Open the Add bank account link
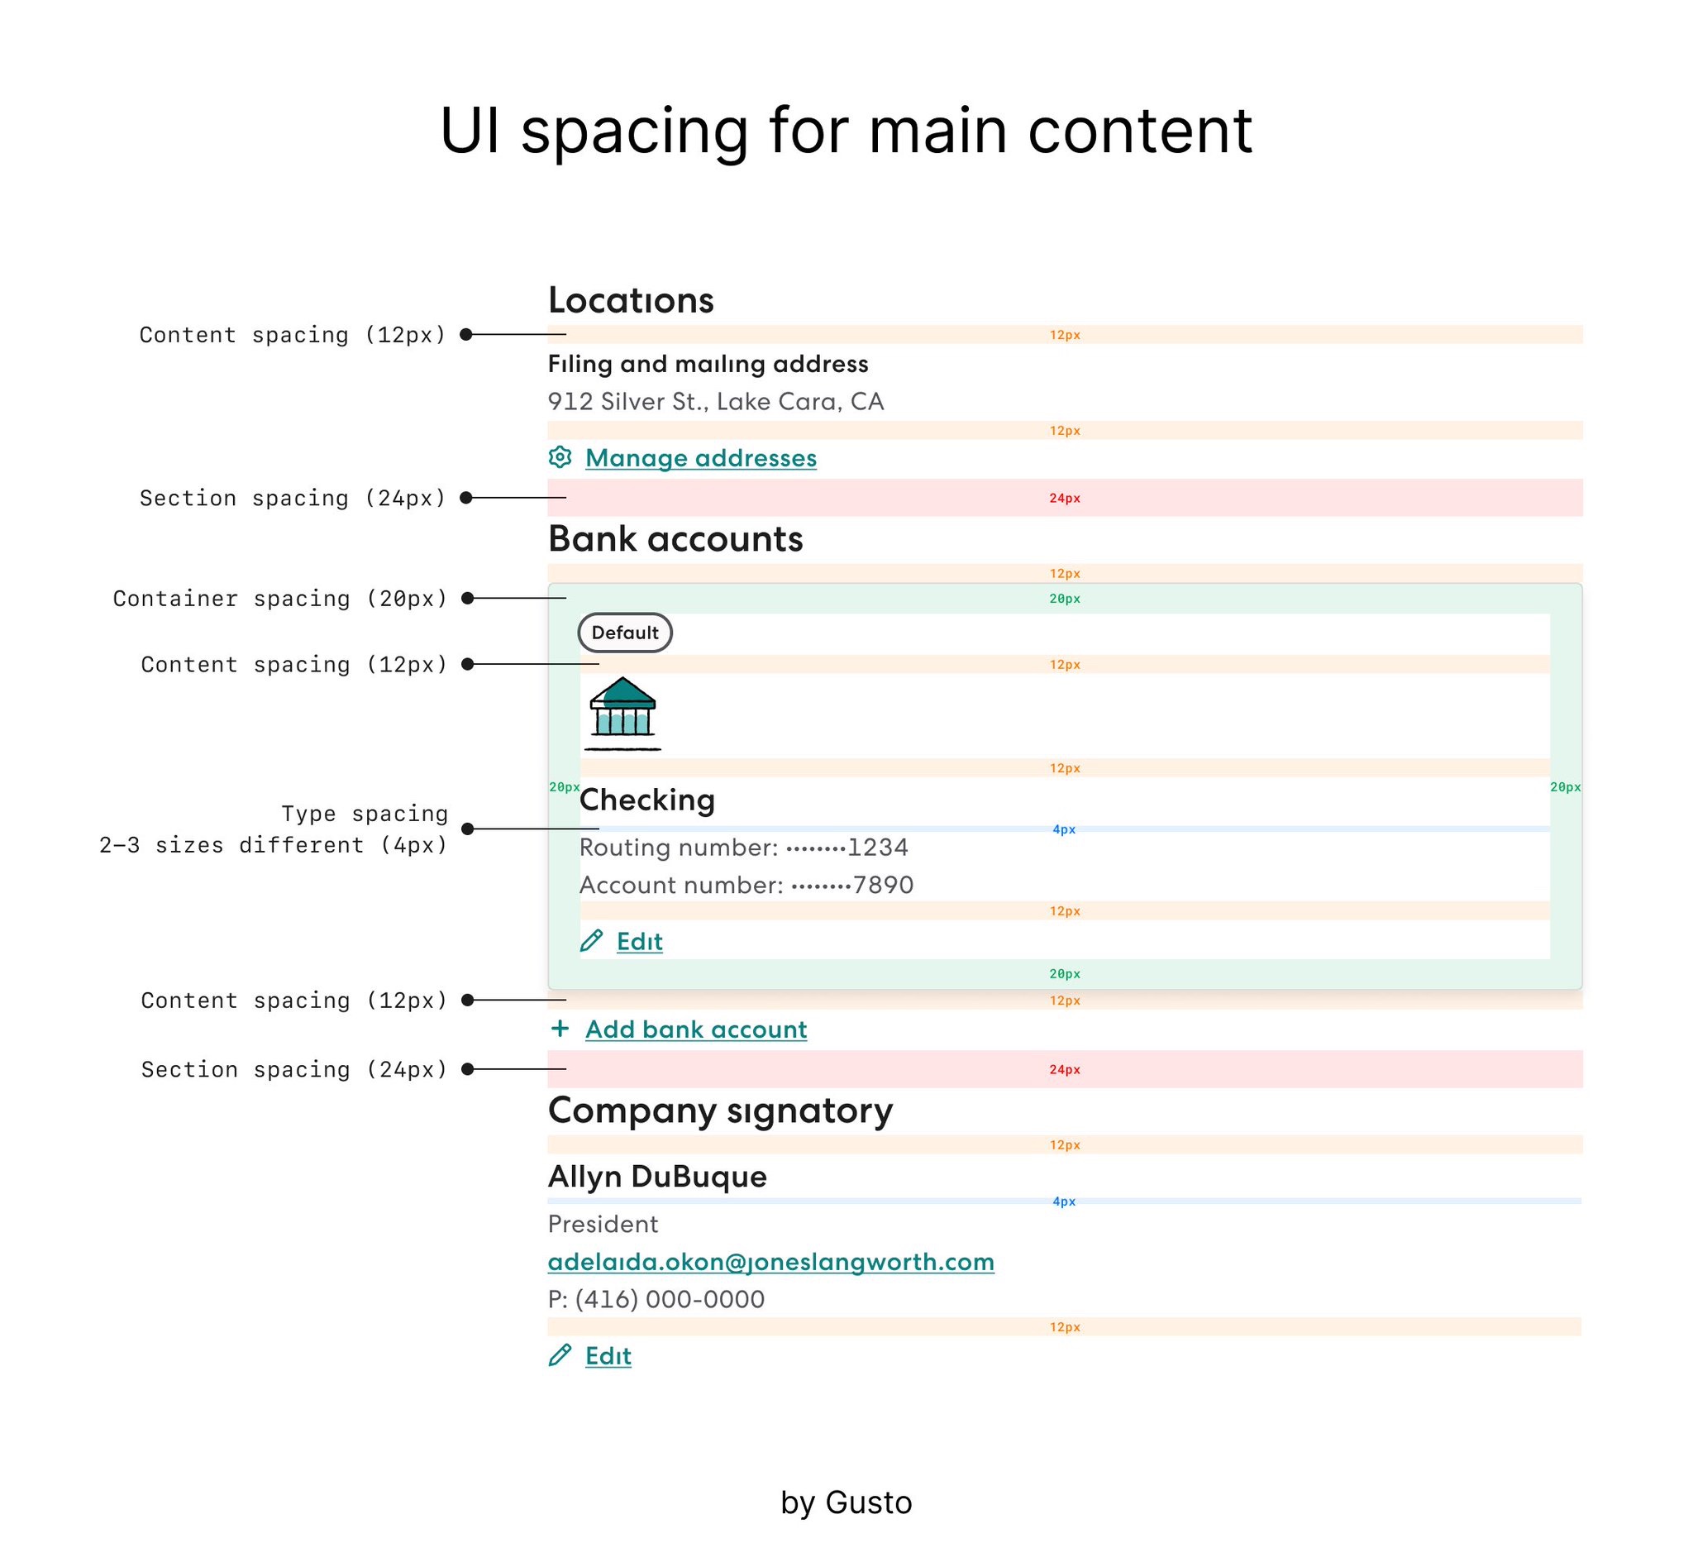This screenshot has width=1693, height=1562. (696, 1029)
